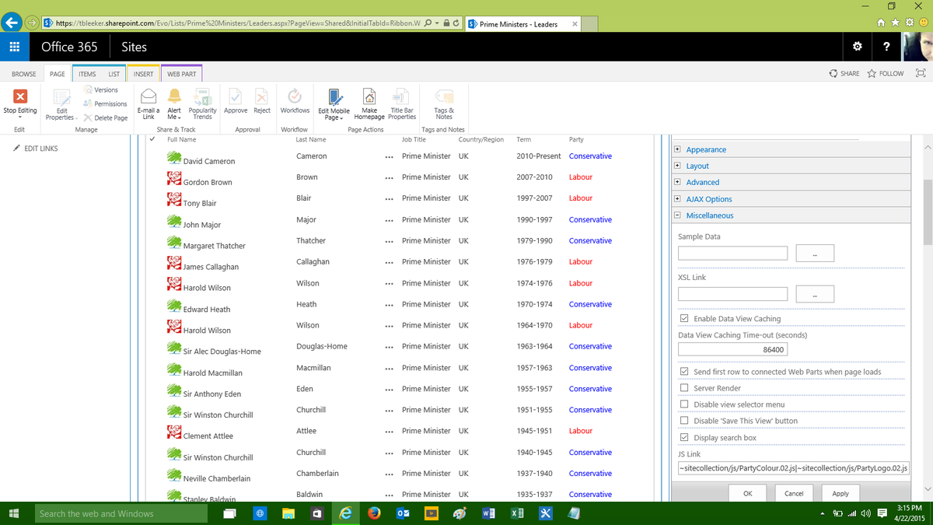Image resolution: width=933 pixels, height=525 pixels.
Task: Open Versions in the Manage group
Action: point(100,90)
